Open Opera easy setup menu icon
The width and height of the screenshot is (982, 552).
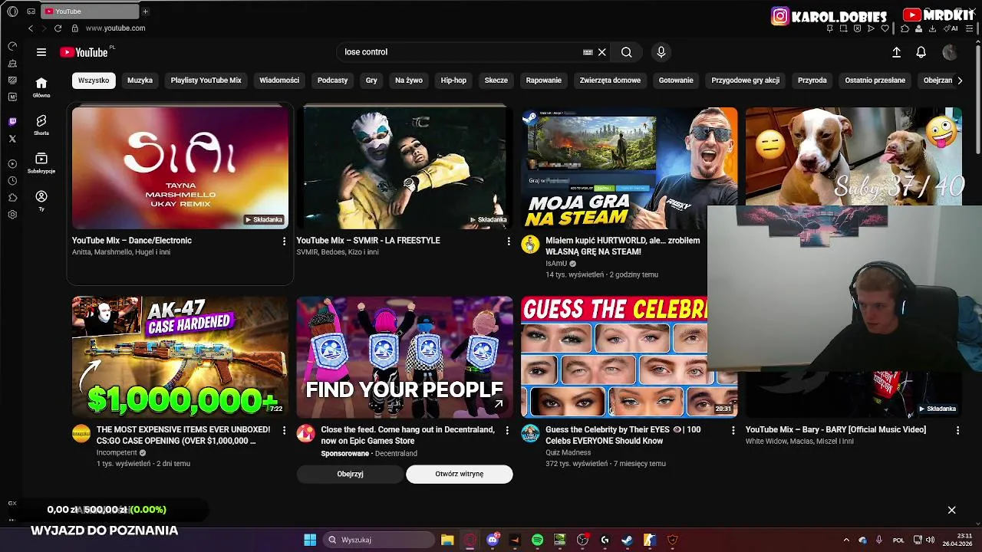coord(969,28)
